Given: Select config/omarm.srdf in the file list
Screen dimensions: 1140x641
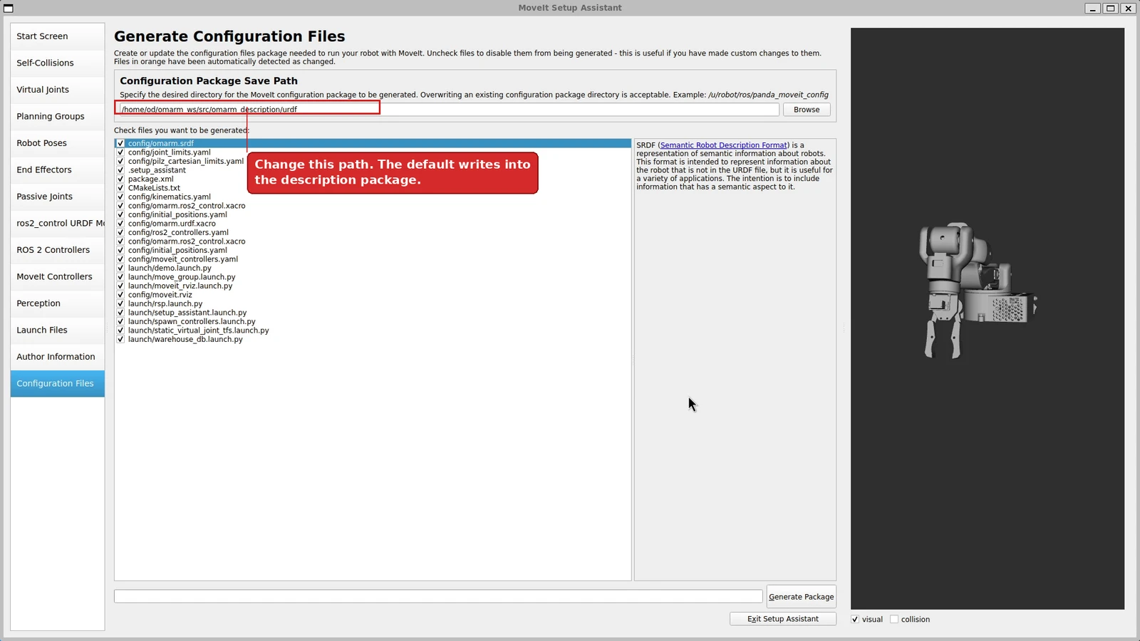Looking at the screenshot, I should pos(373,143).
